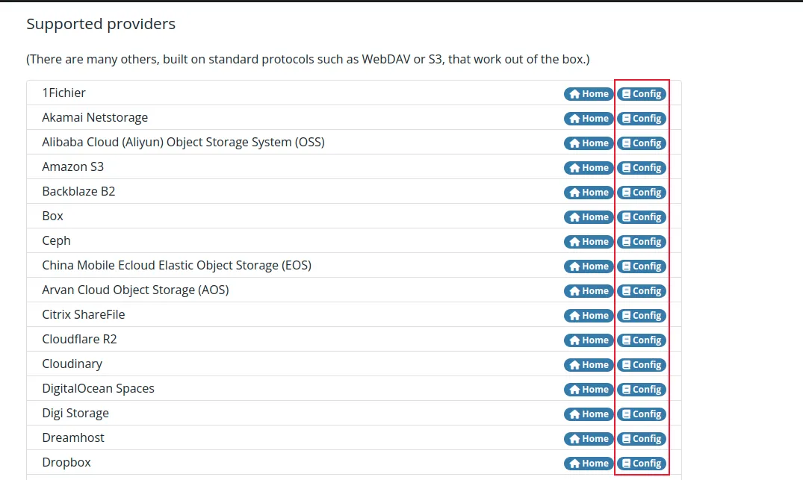Screen dimensions: 803x480
Task: Visit Digi Storage Home page
Action: click(x=589, y=414)
